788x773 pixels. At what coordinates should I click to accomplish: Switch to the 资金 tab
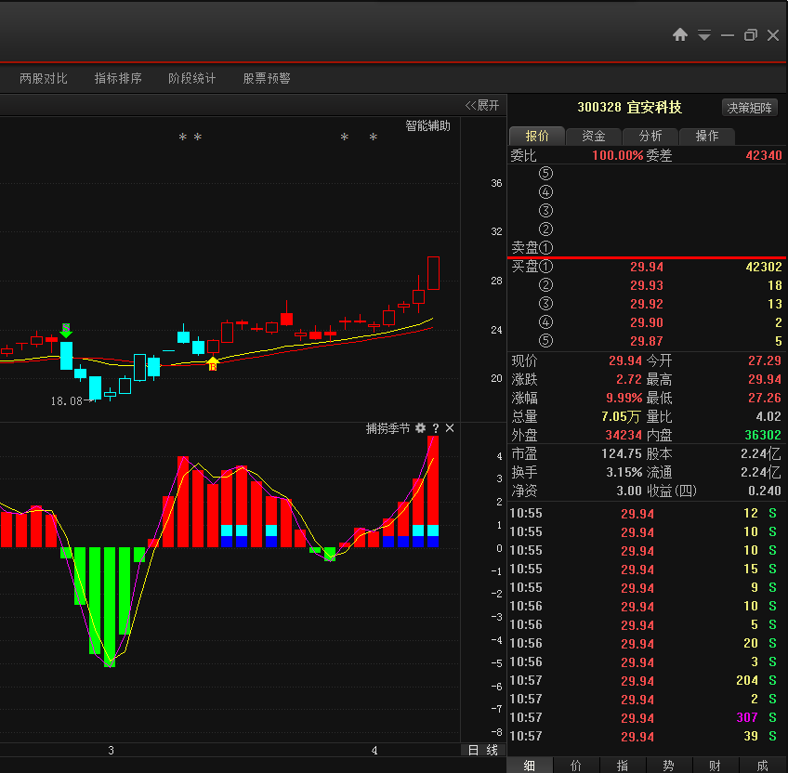point(594,137)
